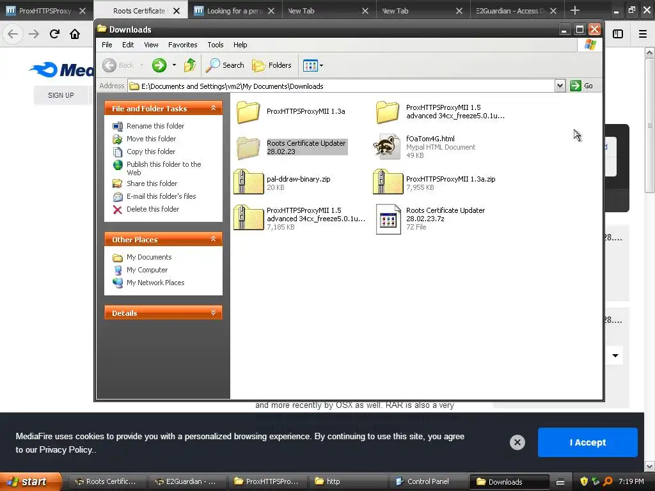Click the browser reload icon
The image size is (655, 491).
pos(54,34)
